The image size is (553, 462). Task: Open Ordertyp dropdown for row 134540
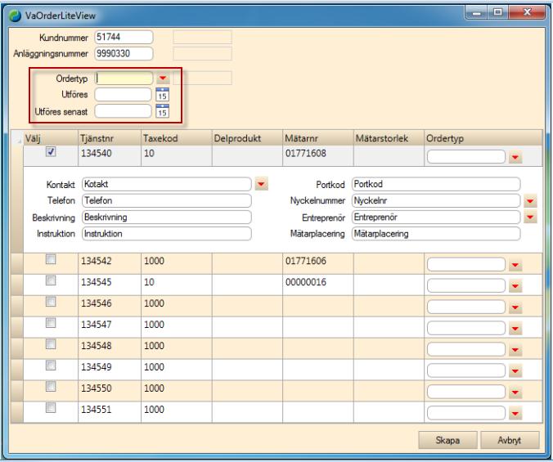pyautogui.click(x=515, y=157)
